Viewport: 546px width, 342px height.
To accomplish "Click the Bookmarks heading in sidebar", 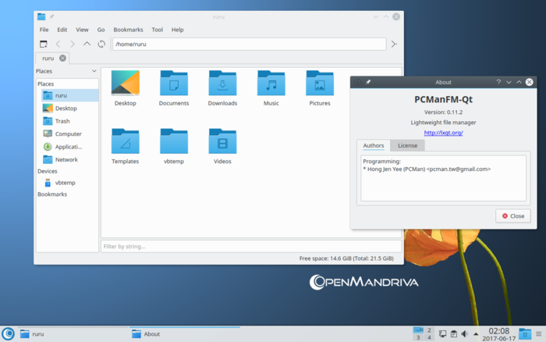I will (x=52, y=194).
